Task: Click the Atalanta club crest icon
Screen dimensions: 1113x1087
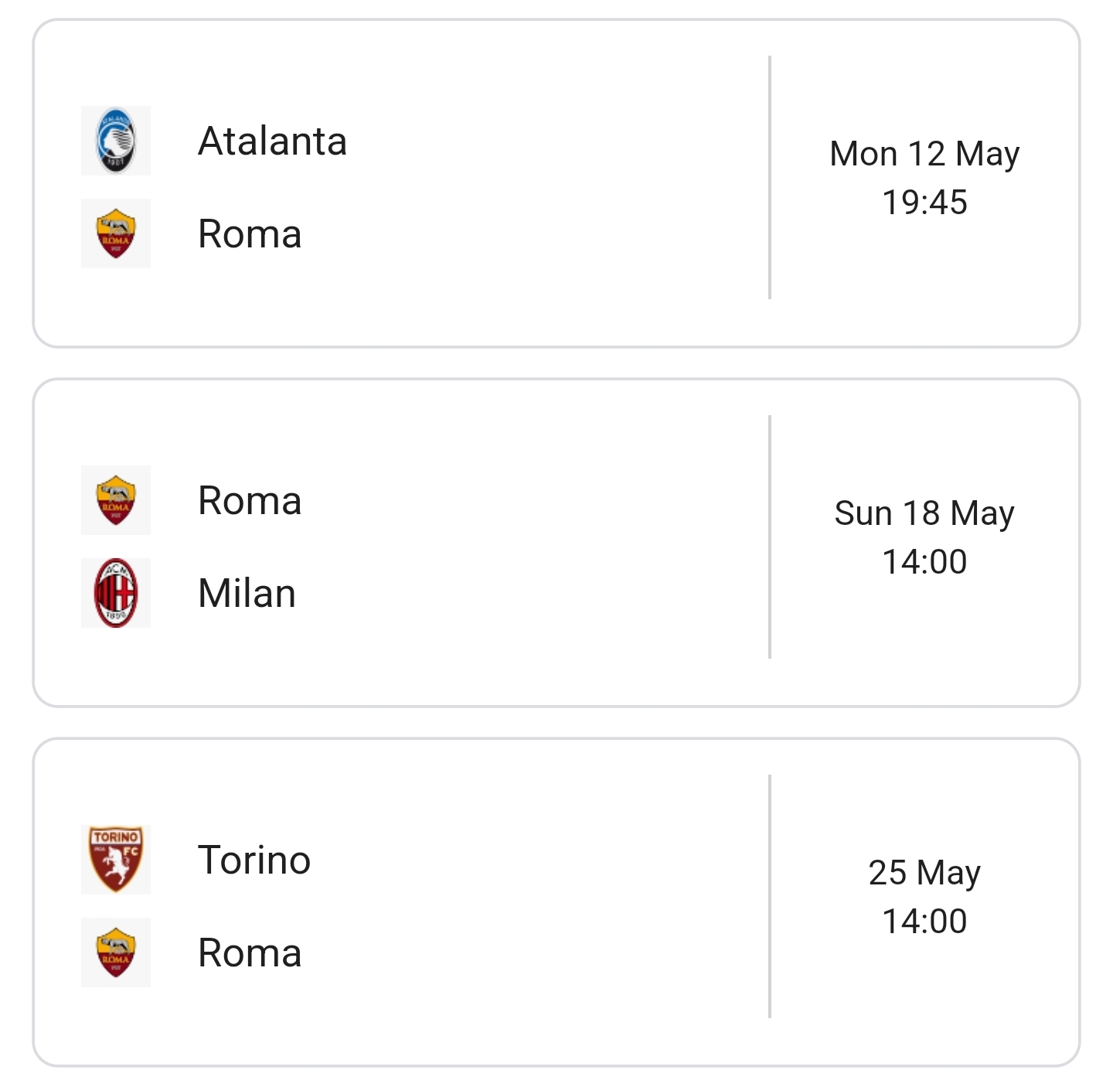Action: pyautogui.click(x=116, y=141)
